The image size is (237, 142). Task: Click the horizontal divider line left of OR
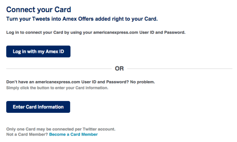(x=58, y=68)
